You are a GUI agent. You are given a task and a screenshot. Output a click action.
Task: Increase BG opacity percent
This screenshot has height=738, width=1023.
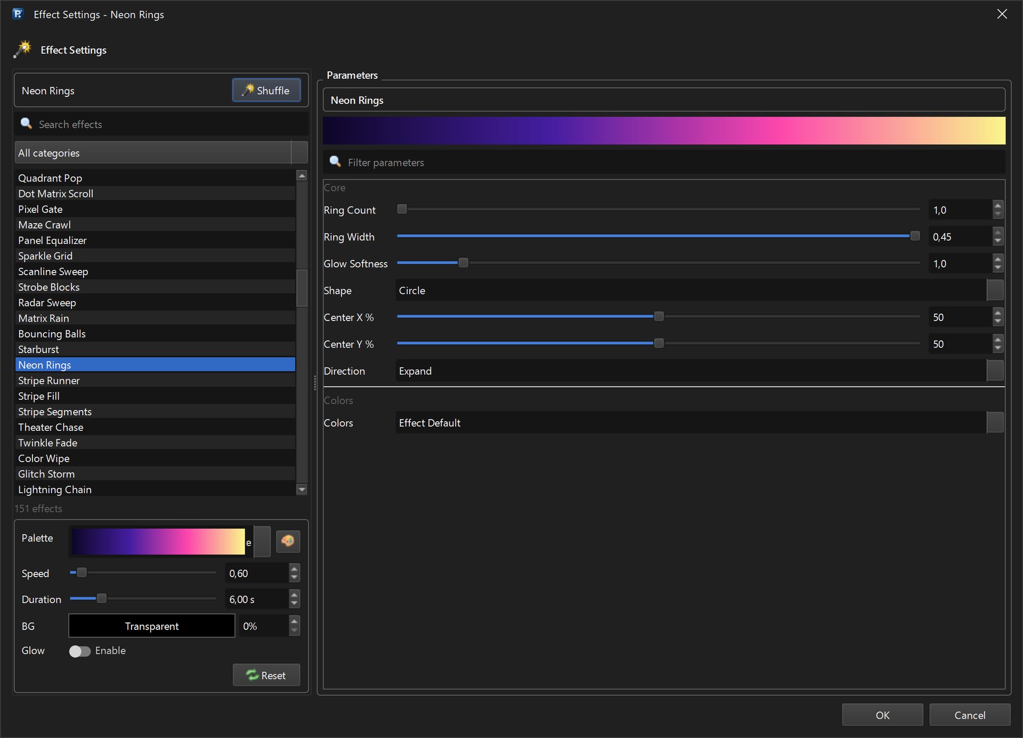(x=294, y=621)
